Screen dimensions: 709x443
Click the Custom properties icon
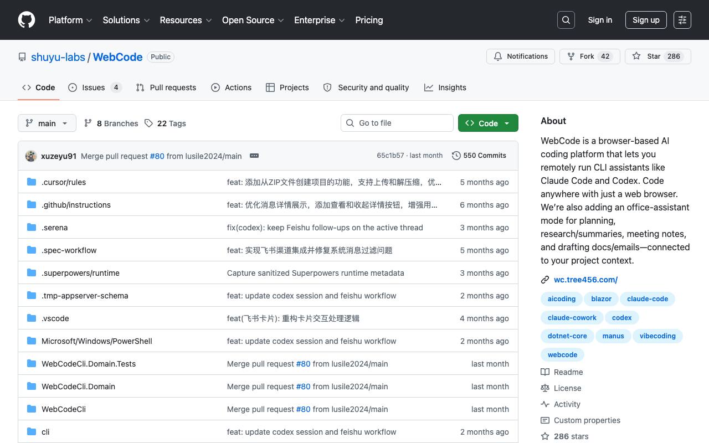pos(545,420)
